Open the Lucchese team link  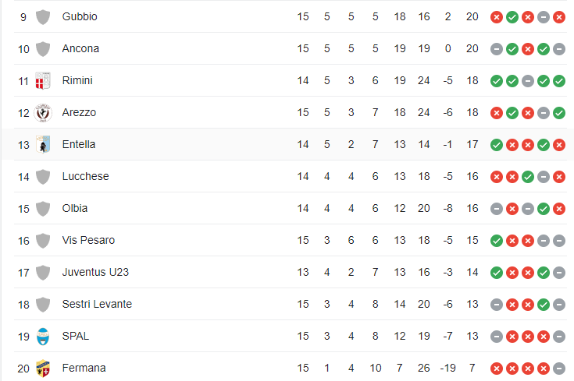[85, 176]
